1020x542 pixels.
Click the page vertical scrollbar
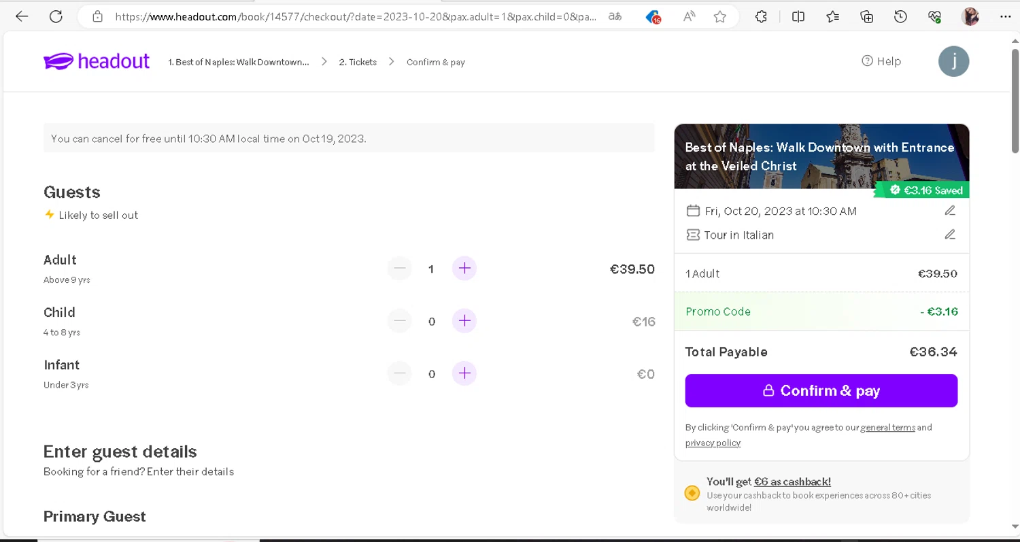[1015, 102]
